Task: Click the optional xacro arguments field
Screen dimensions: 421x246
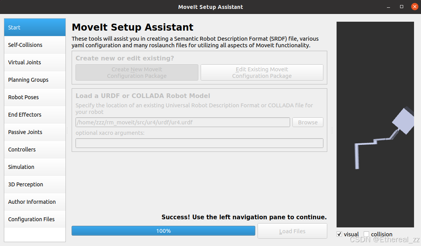Action: click(x=199, y=143)
